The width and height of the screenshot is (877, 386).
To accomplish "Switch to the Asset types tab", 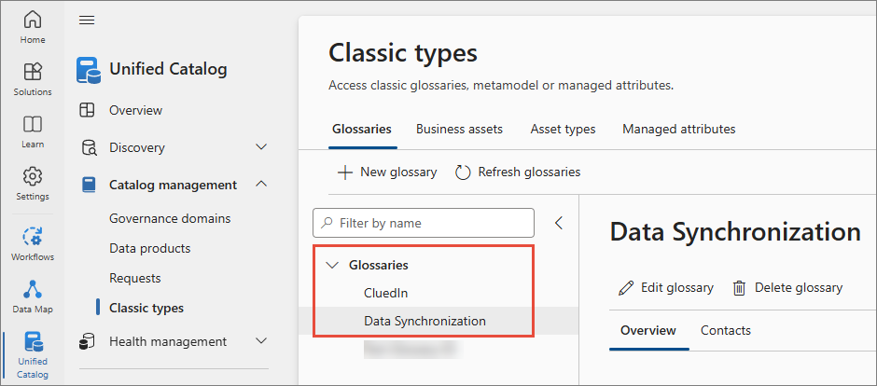I will pos(563,129).
